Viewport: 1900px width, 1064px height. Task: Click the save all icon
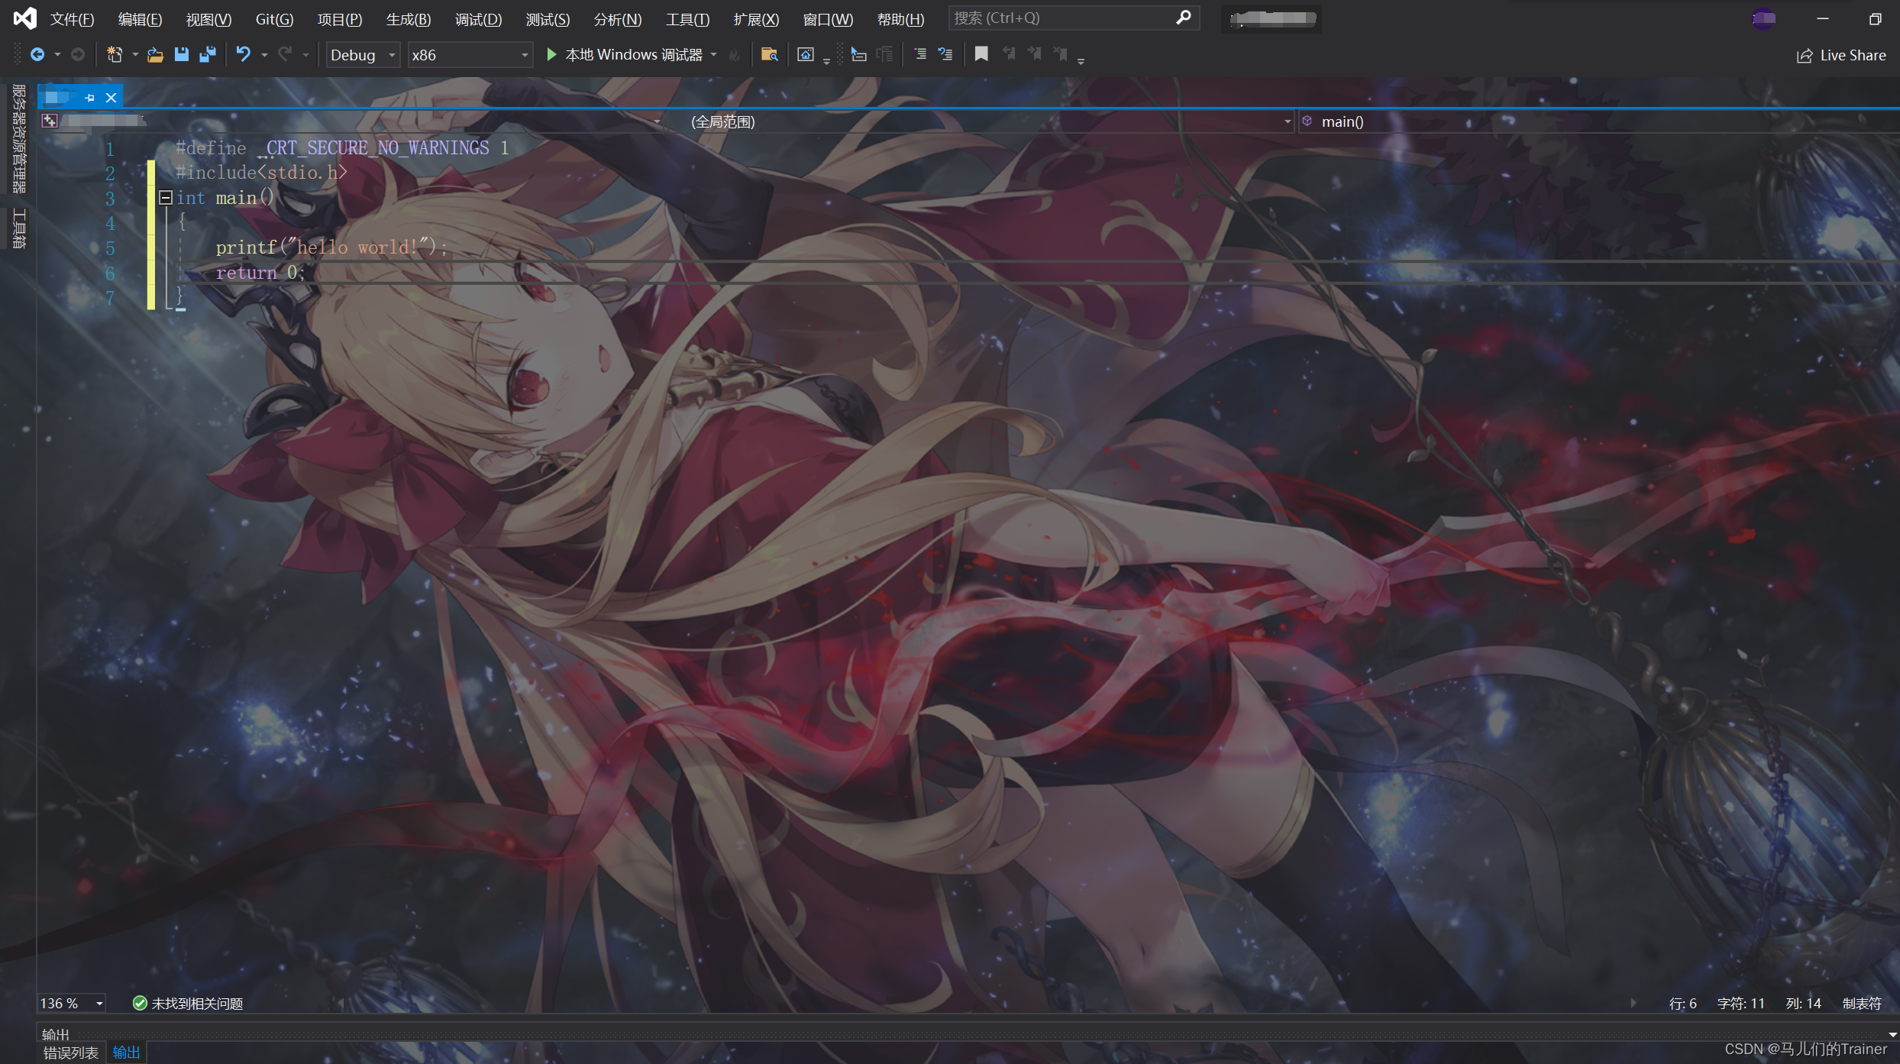click(x=207, y=54)
